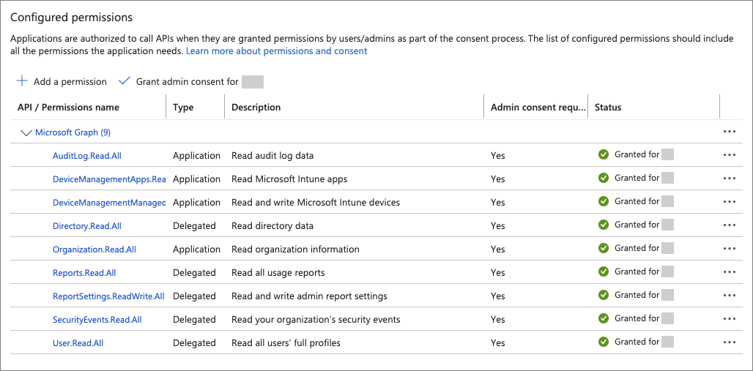753x371 pixels.
Task: Sort by API / Permissions name column header
Action: [68, 107]
